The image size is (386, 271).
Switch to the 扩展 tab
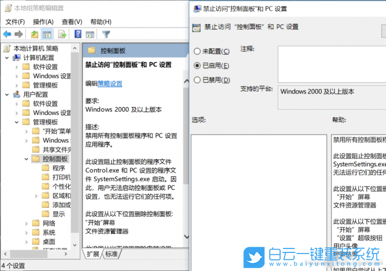click(x=93, y=254)
